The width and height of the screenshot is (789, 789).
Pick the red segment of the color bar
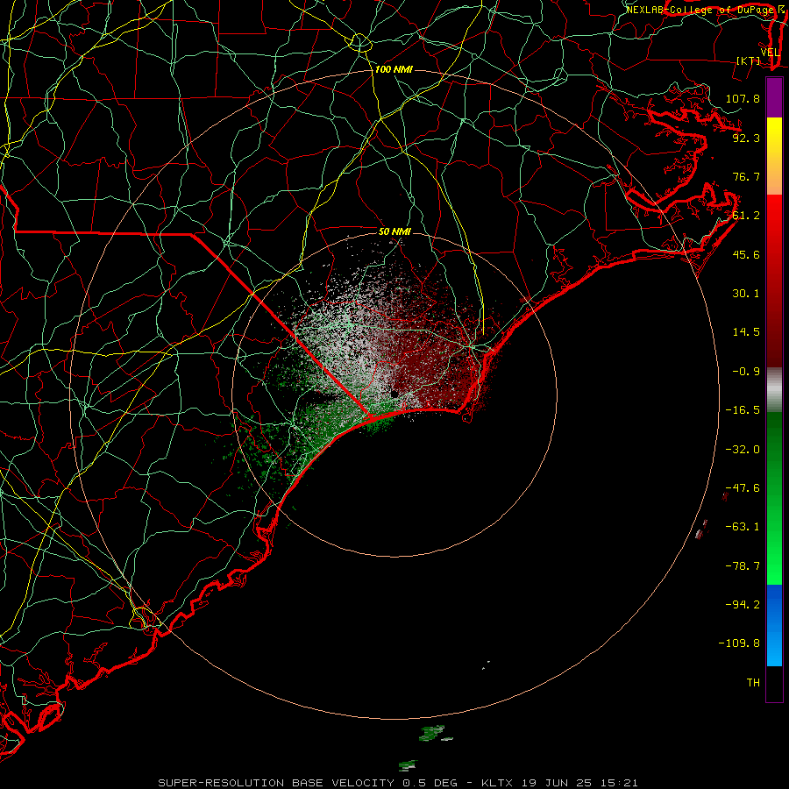(774, 281)
